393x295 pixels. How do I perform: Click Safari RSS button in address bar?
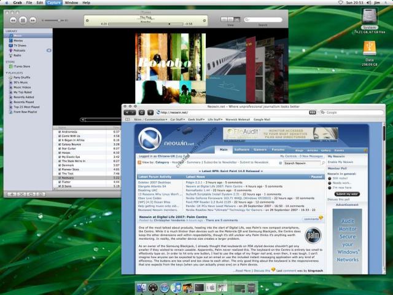(x=313, y=112)
